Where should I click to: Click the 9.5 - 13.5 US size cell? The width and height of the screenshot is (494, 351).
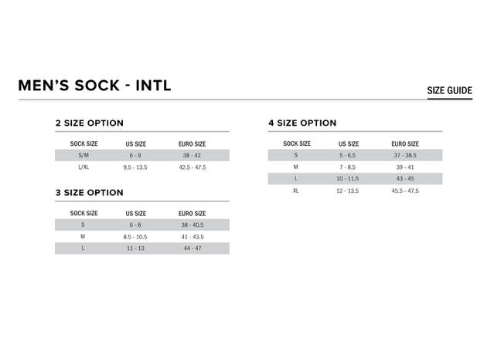point(135,167)
